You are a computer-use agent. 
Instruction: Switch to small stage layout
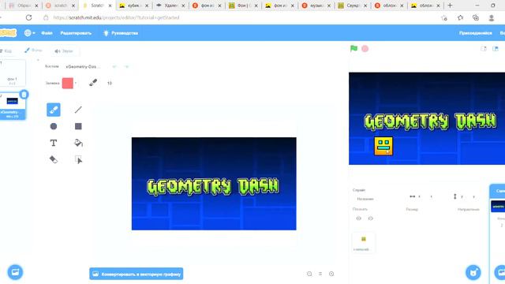click(x=484, y=49)
